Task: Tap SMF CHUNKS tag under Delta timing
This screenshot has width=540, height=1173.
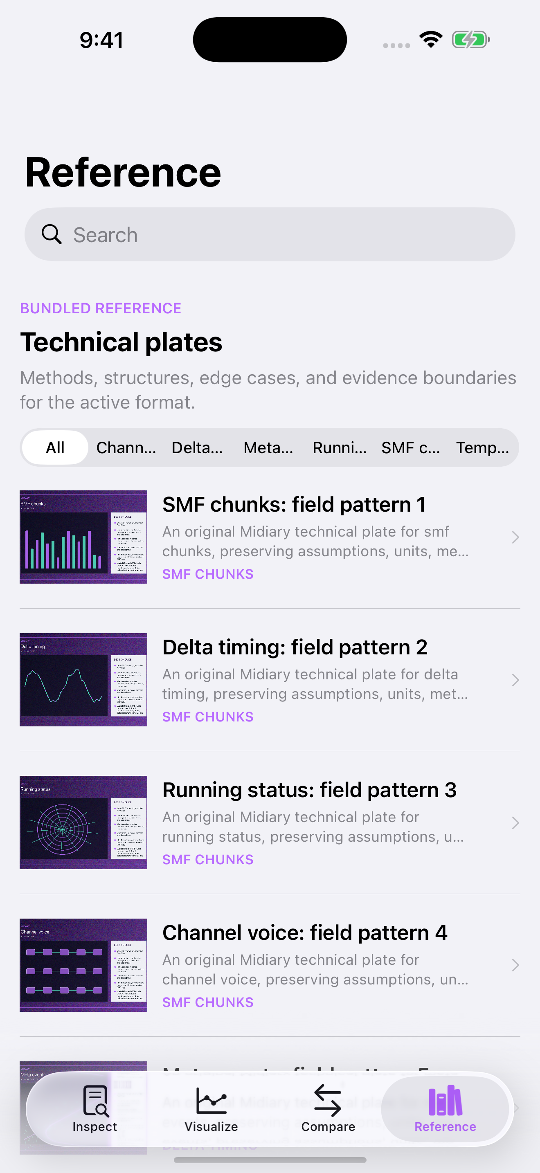Action: 208,717
